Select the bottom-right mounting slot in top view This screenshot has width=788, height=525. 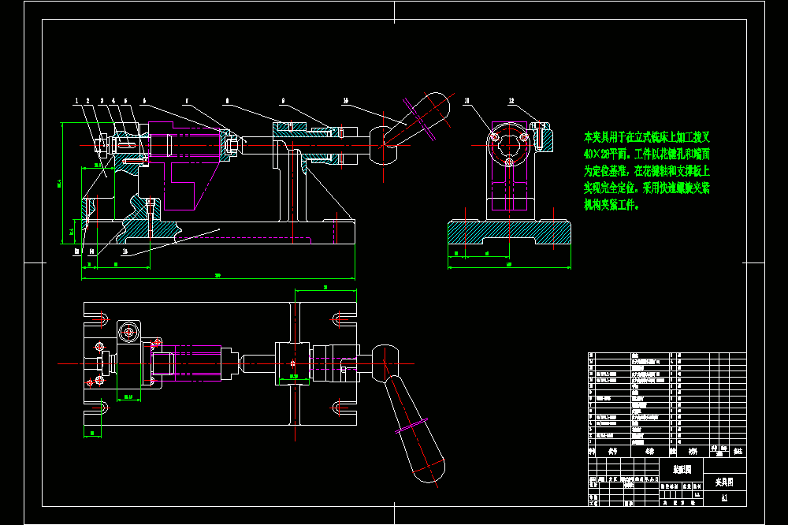344,408
